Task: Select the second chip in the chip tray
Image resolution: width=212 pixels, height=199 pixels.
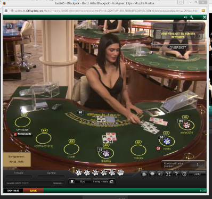Action: [87, 172]
